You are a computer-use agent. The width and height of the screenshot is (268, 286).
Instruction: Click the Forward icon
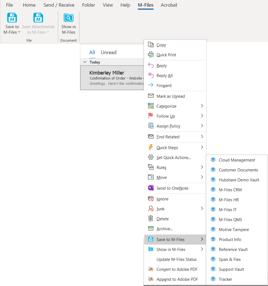pos(150,85)
